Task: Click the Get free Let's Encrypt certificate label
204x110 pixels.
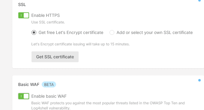Action: (71, 32)
